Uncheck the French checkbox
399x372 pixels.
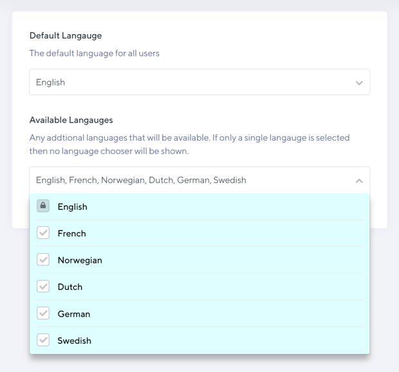(x=43, y=233)
